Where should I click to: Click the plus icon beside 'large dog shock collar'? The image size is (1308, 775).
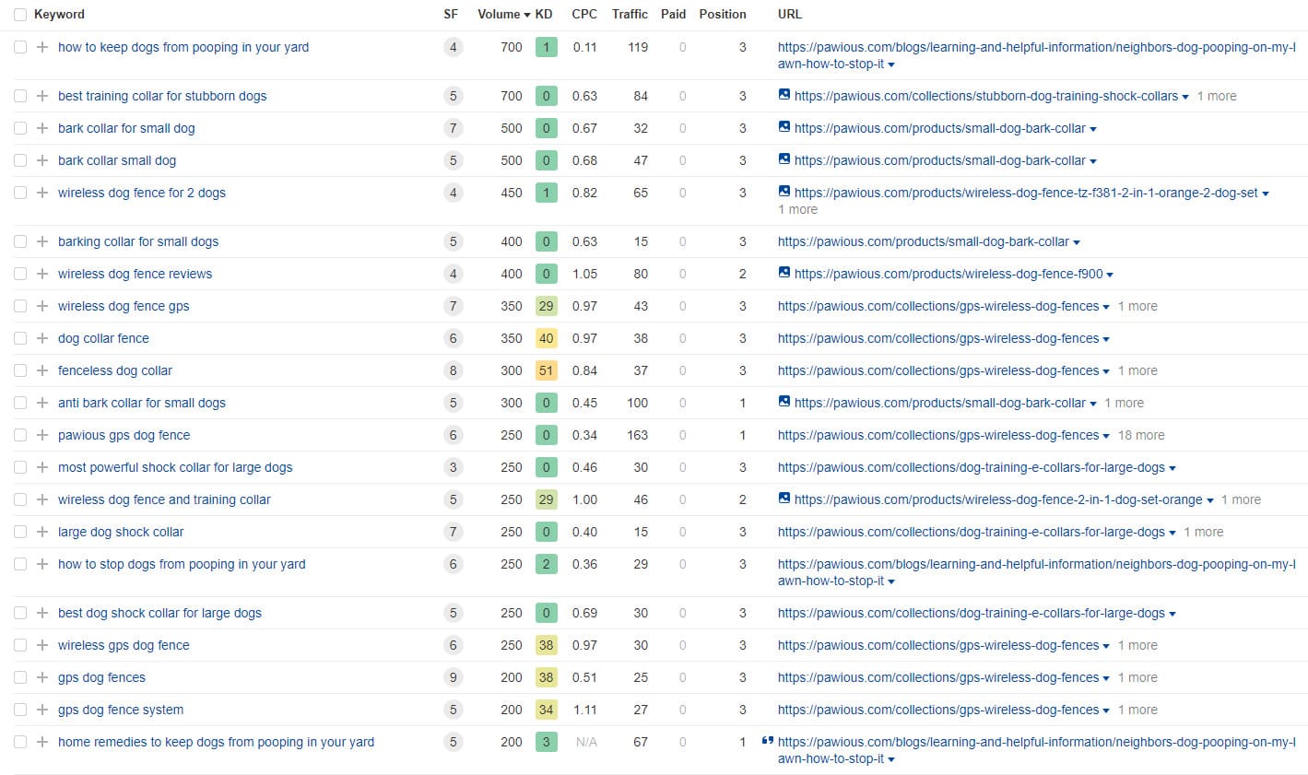[x=42, y=532]
